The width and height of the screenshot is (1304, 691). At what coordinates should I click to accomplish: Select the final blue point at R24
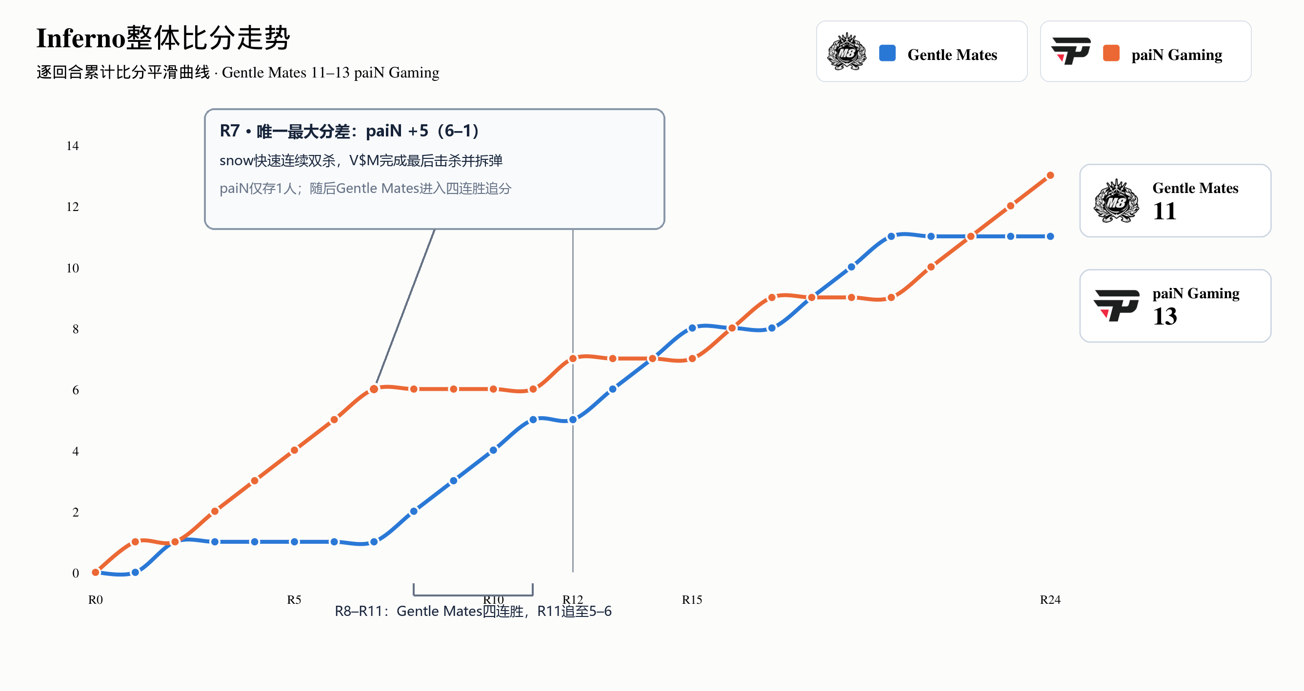tap(1050, 236)
